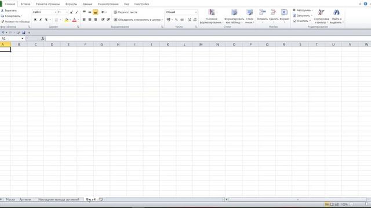Apply accounting number format icon
The width and height of the screenshot is (371, 208).
[168, 20]
